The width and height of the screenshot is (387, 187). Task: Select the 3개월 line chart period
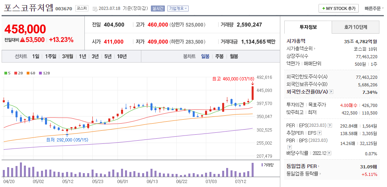67,57
